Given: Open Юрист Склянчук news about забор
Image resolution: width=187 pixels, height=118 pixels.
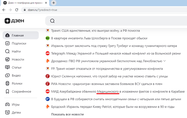Looking at the screenshot, I should tap(110, 76).
